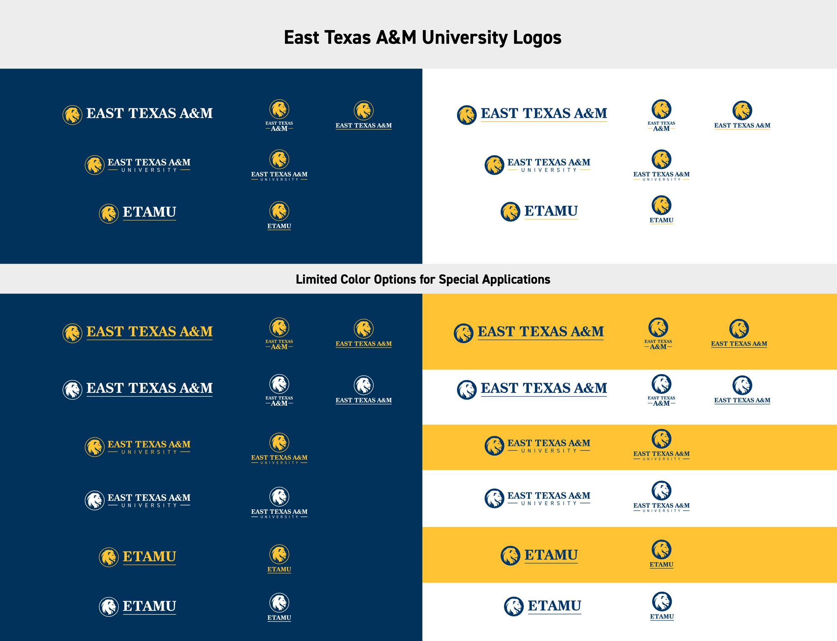Click navy lion stacked above "ETAMU" on gold band
The width and height of the screenshot is (837, 641).
click(661, 549)
